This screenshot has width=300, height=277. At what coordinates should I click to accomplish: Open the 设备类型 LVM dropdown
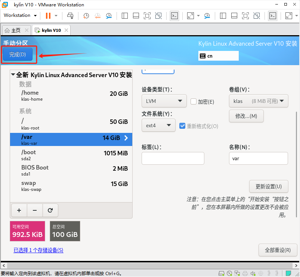tap(164, 101)
